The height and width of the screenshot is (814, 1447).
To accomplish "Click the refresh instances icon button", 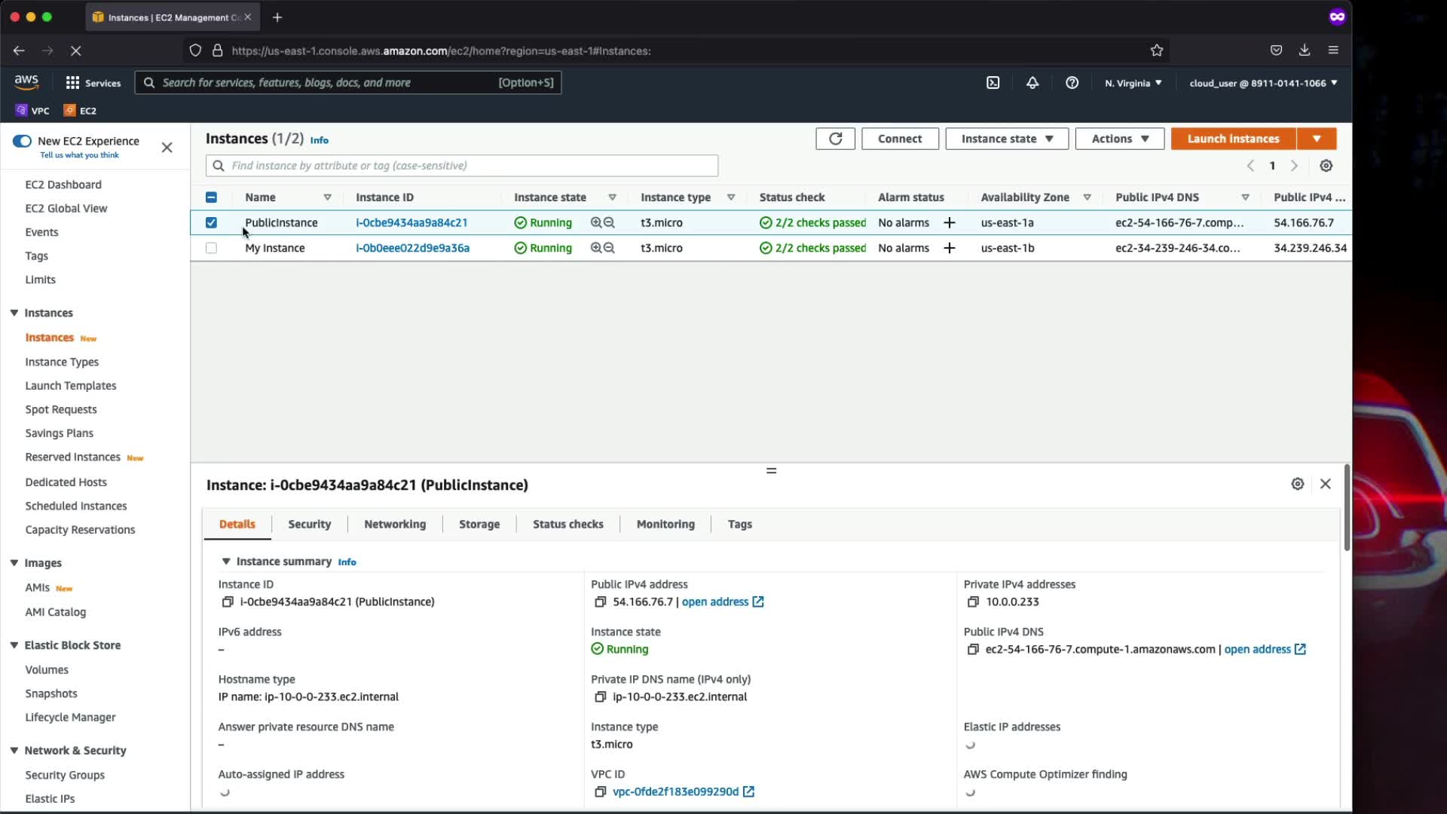I will pos(835,139).
